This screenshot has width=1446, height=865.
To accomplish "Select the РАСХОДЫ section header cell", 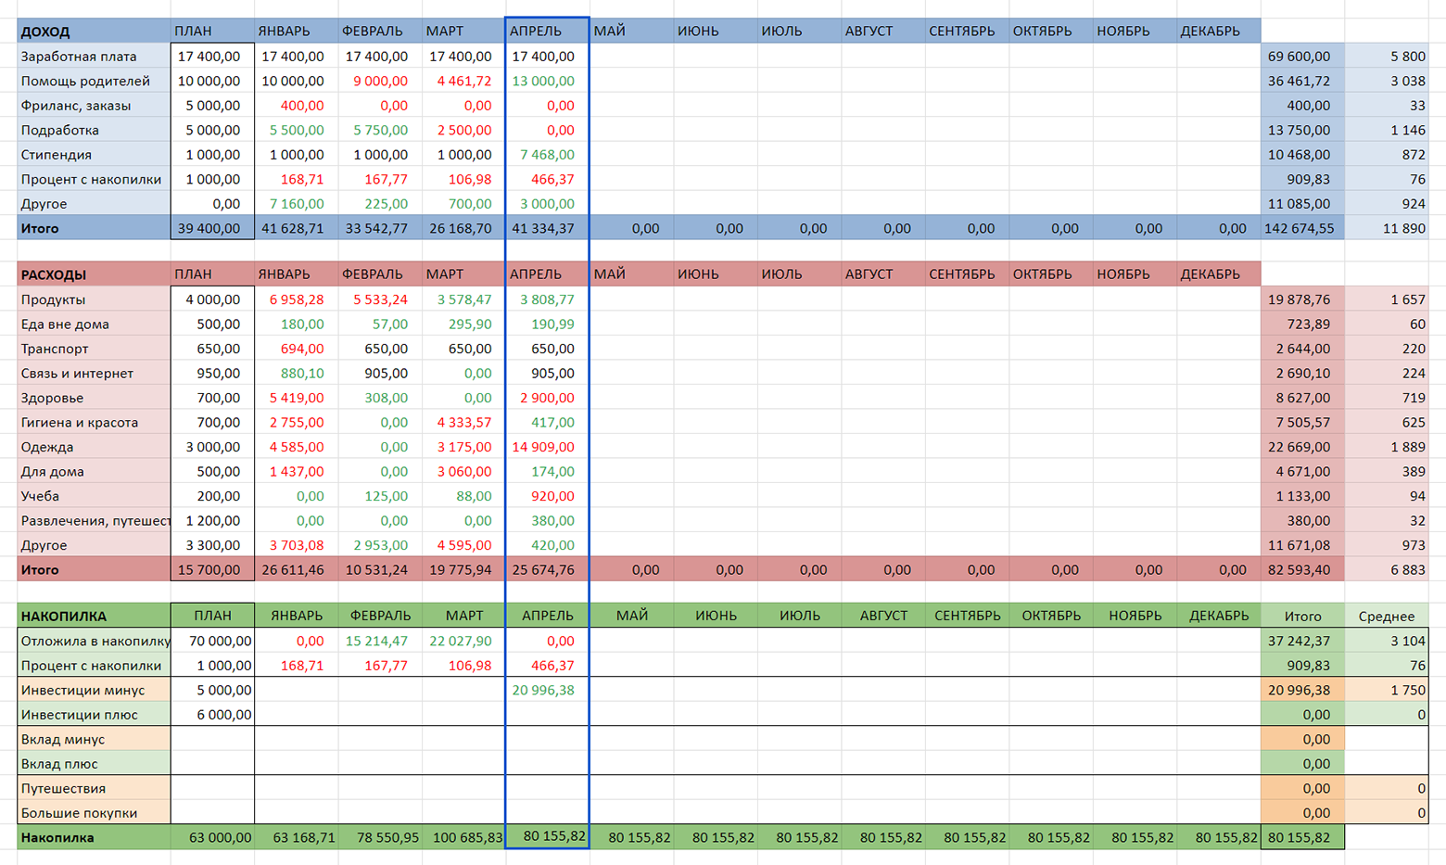I will tap(94, 274).
